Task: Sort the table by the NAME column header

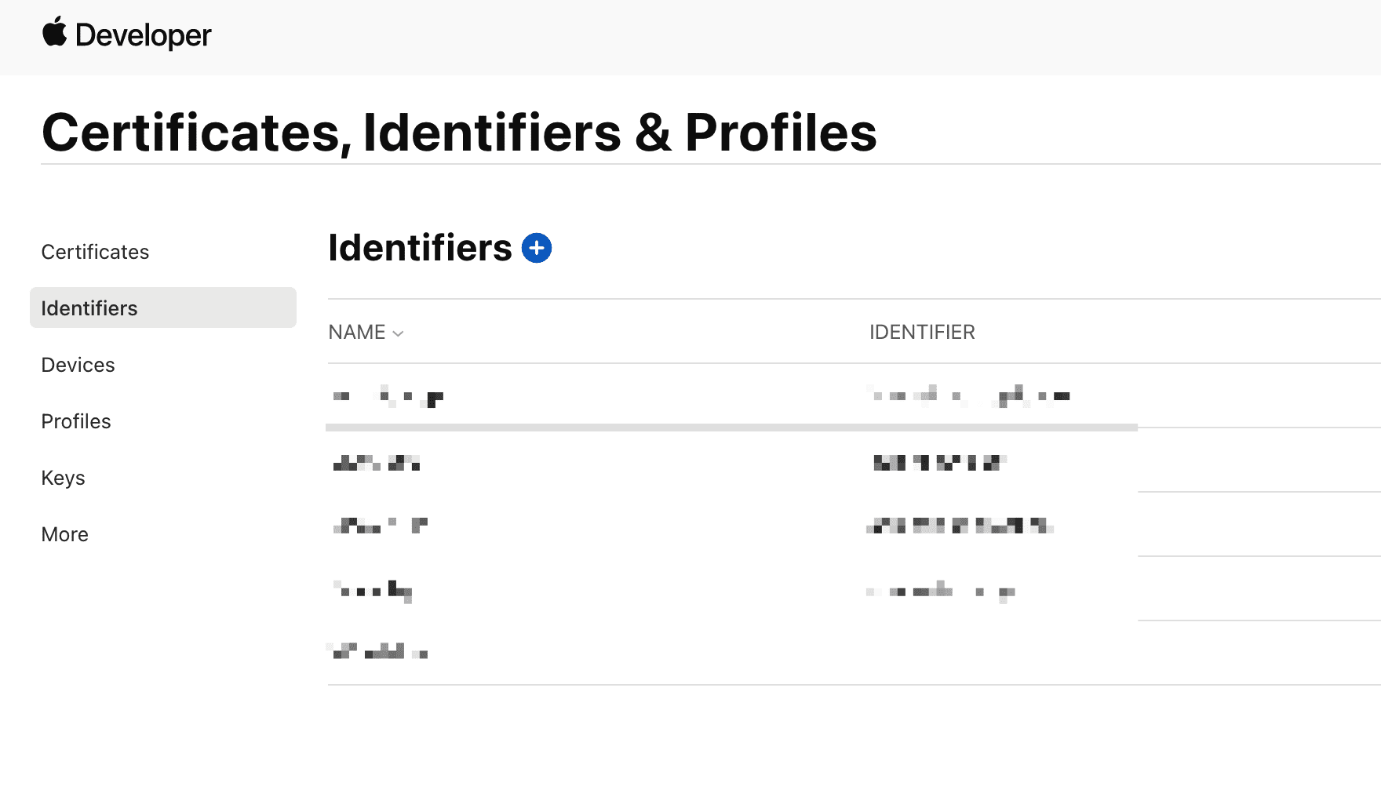Action: pyautogui.click(x=357, y=332)
